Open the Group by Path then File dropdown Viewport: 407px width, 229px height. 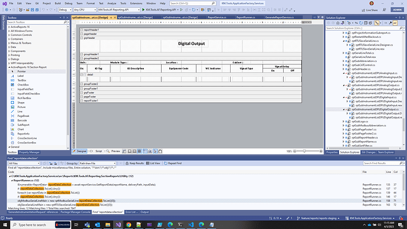[x=97, y=163]
